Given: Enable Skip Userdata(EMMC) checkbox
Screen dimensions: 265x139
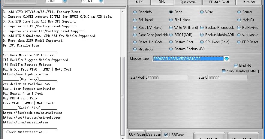Looking at the screenshot, I should (x=224, y=71).
